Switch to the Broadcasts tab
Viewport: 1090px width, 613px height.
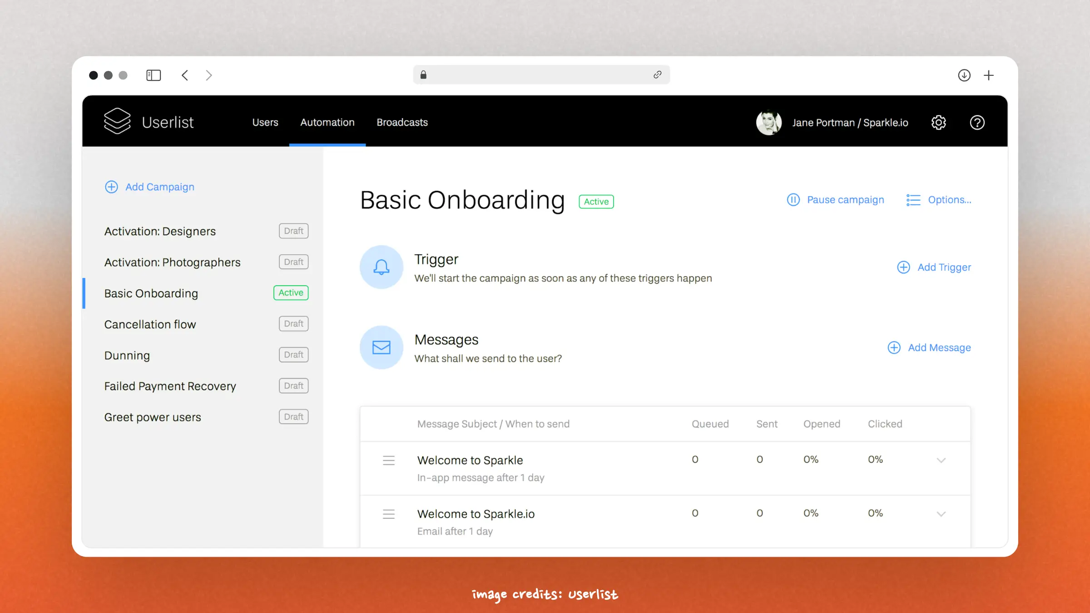pyautogui.click(x=402, y=122)
